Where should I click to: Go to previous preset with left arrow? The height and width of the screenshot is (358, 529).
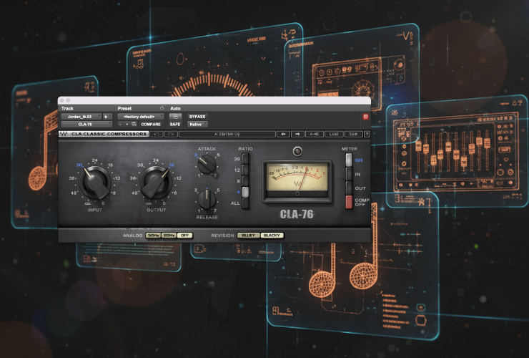click(x=283, y=134)
